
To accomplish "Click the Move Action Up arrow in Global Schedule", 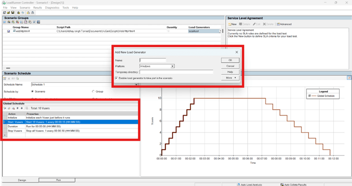I will click(17, 108).
